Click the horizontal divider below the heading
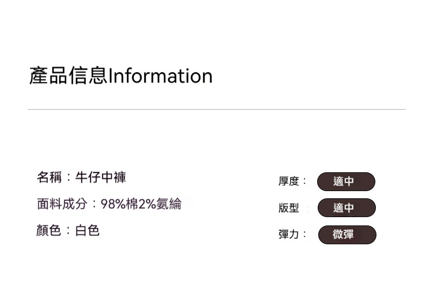This screenshot has width=438, height=298. click(216, 110)
